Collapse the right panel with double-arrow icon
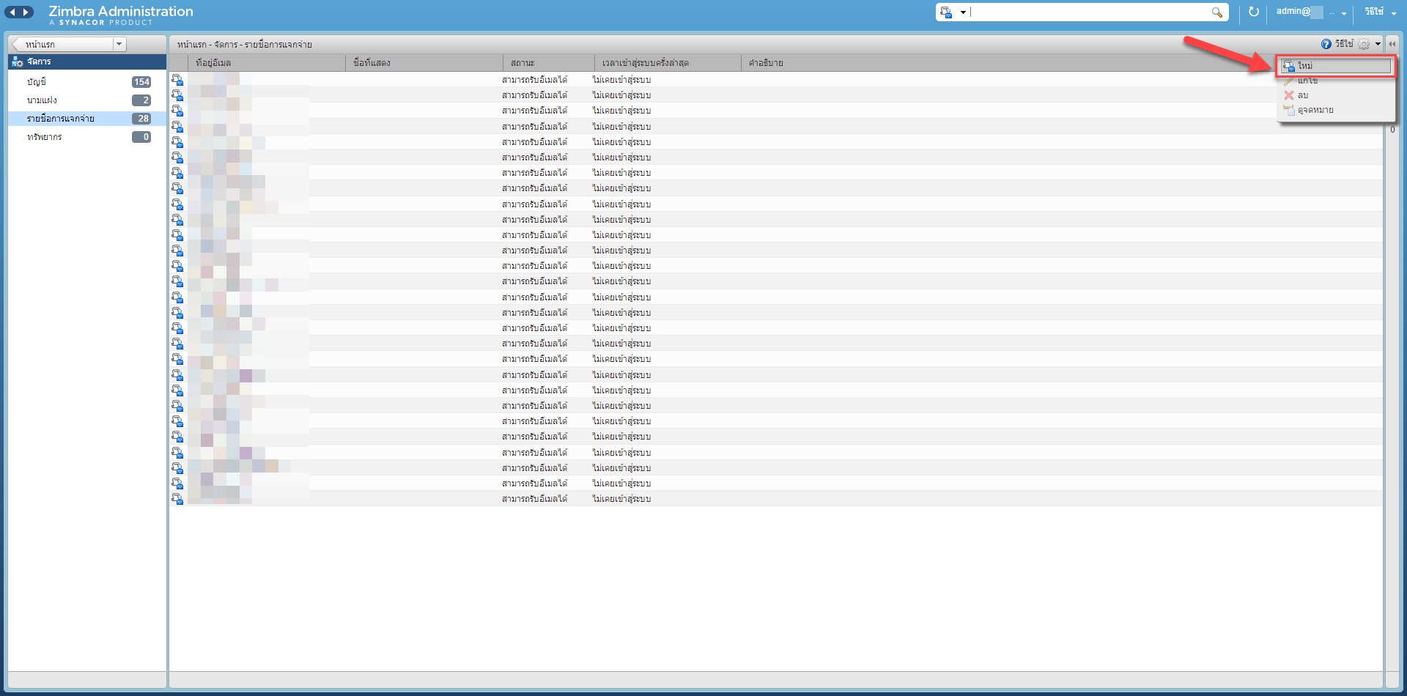The width and height of the screenshot is (1407, 696). point(1392,44)
